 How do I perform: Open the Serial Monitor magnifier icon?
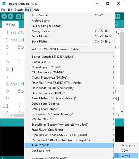coord(118,16)
